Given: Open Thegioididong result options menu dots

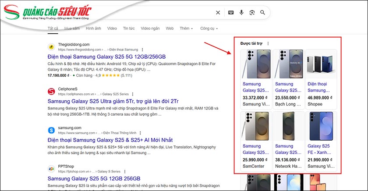Looking at the screenshot, I should [x=142, y=50].
